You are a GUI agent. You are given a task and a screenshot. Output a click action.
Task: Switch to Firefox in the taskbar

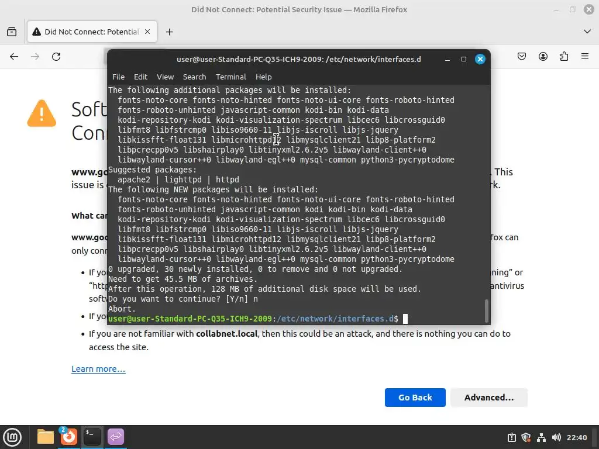point(69,437)
